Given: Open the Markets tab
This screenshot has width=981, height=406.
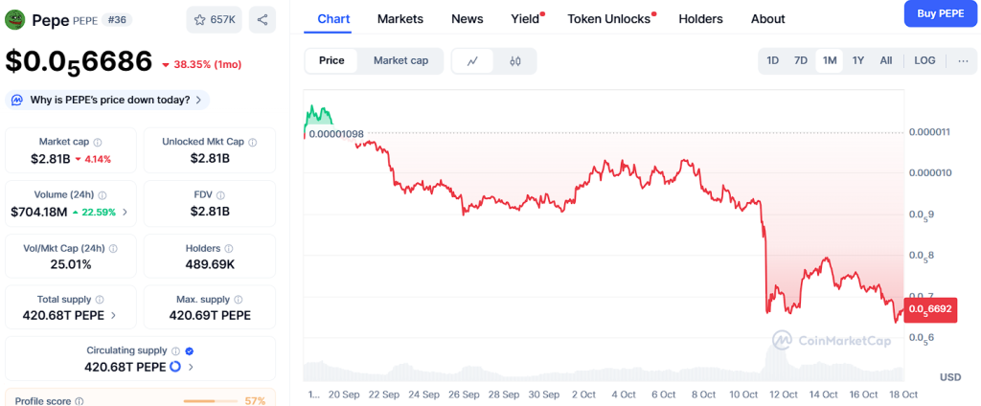Looking at the screenshot, I should pyautogui.click(x=399, y=19).
